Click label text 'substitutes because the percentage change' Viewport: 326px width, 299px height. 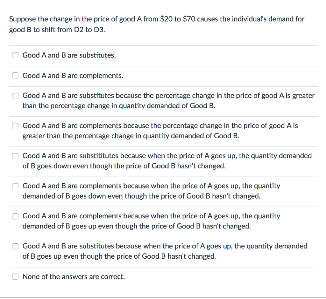click(x=168, y=101)
